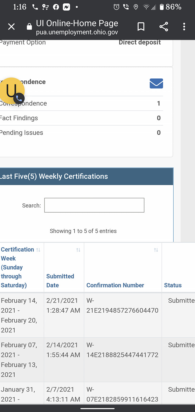Tap the share icon
Viewport: 195px width, 412px height.
164,27
